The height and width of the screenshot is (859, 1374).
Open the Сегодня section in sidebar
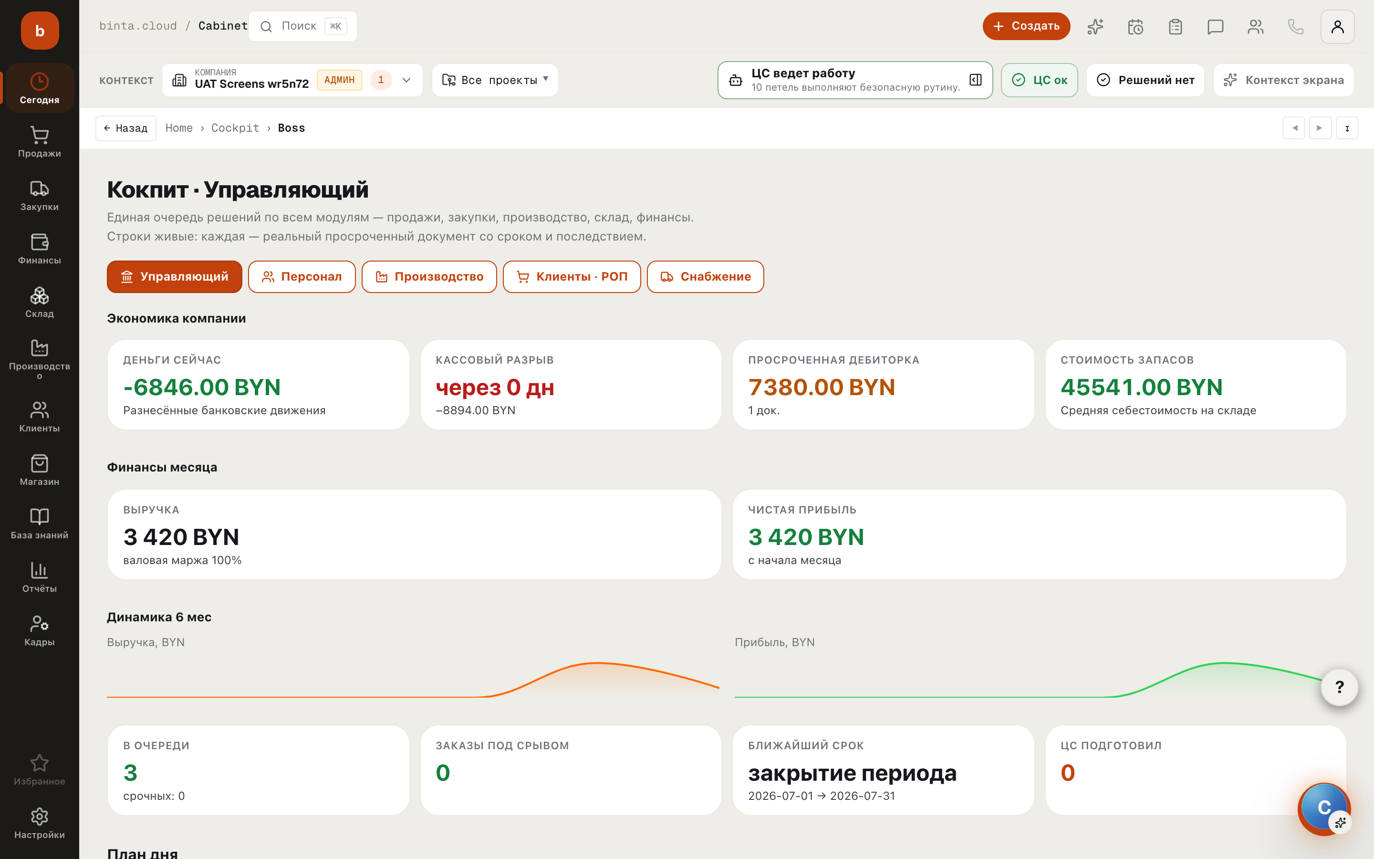(x=40, y=88)
